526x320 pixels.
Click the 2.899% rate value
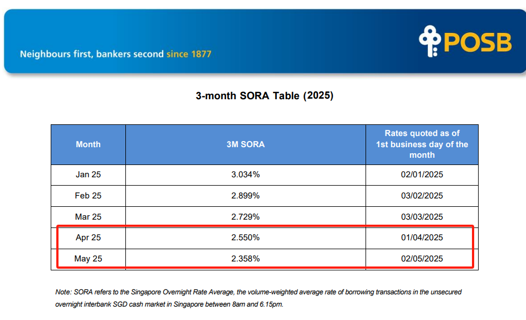[x=246, y=196]
